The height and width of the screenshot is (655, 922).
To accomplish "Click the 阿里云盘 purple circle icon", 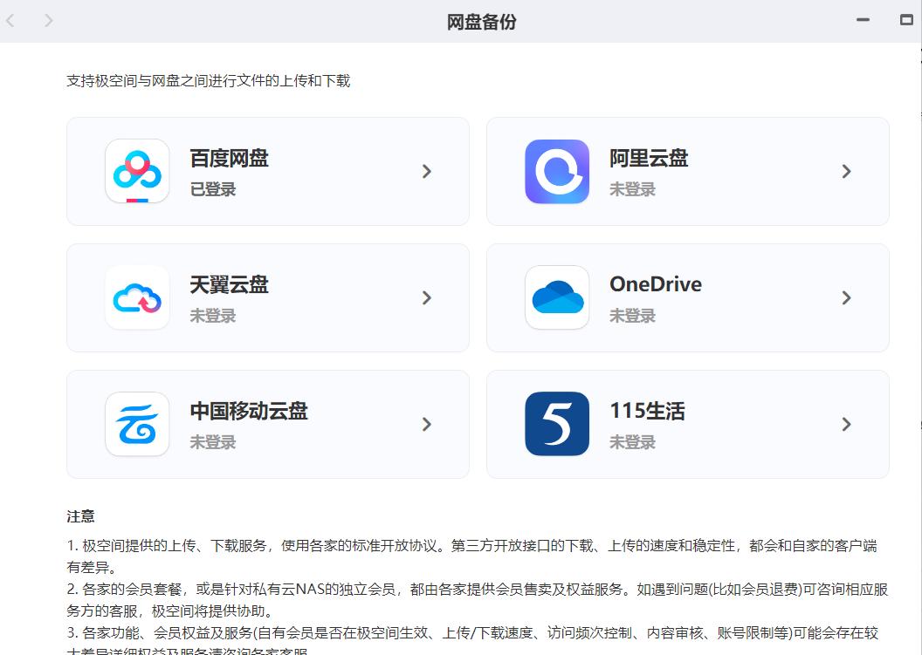I will click(557, 171).
